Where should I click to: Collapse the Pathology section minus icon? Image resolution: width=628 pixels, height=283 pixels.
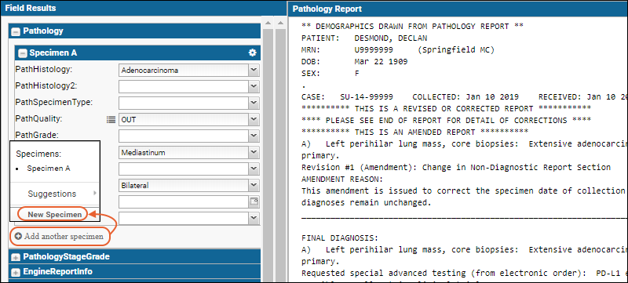click(16, 31)
